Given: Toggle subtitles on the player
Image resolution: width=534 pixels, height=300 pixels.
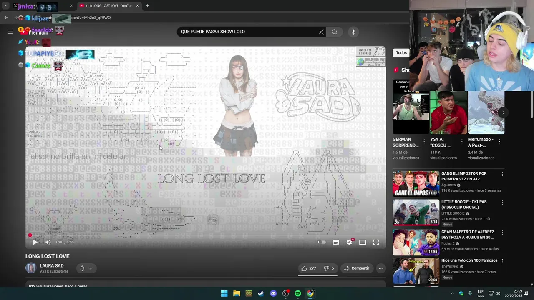Looking at the screenshot, I should point(336,242).
